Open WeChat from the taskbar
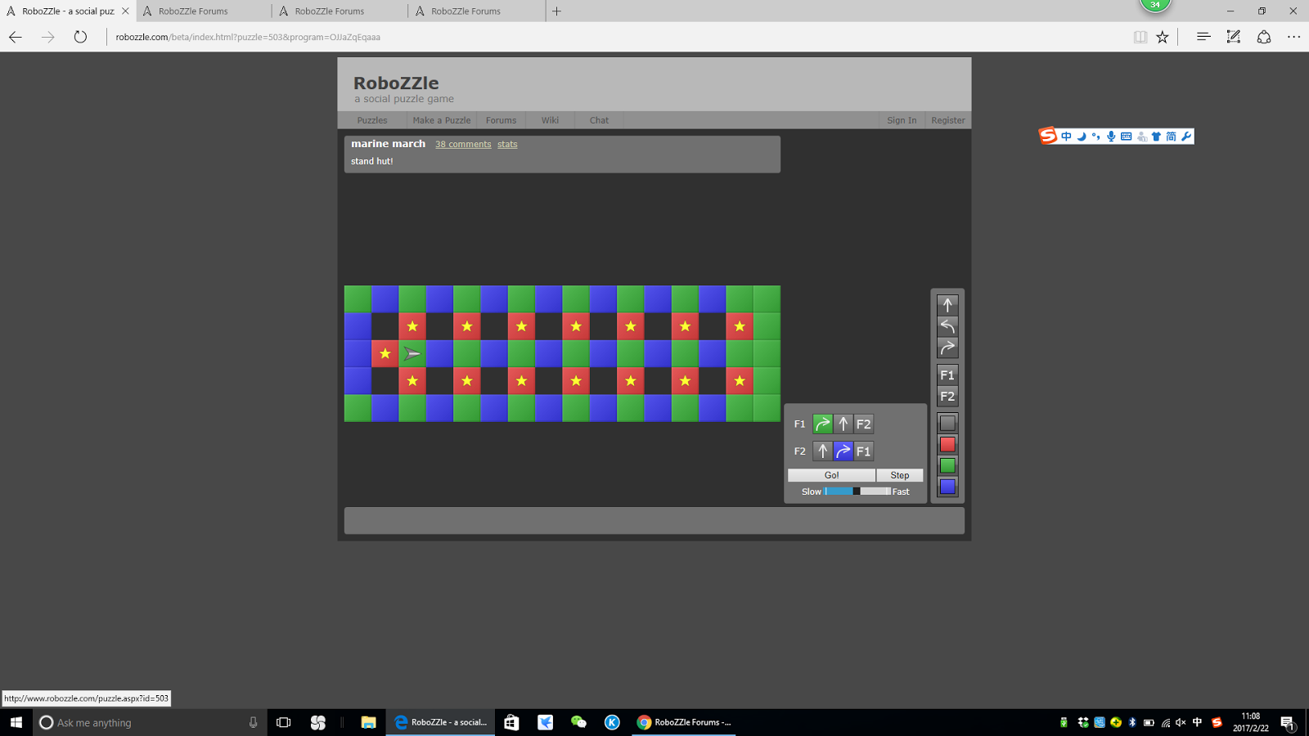The height and width of the screenshot is (736, 1309). 578,722
